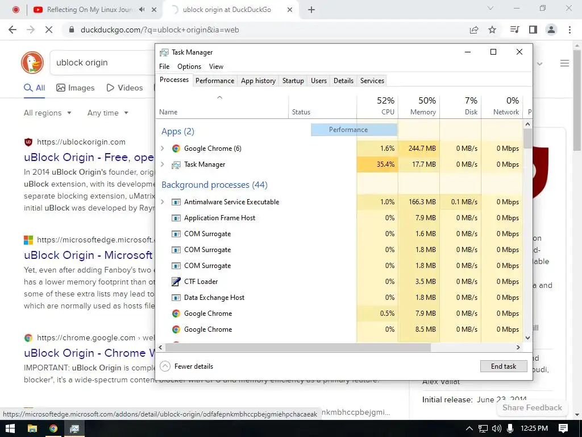Open the uBlock Origin - Chrome Web result
The width and height of the screenshot is (582, 437).
pos(89,353)
